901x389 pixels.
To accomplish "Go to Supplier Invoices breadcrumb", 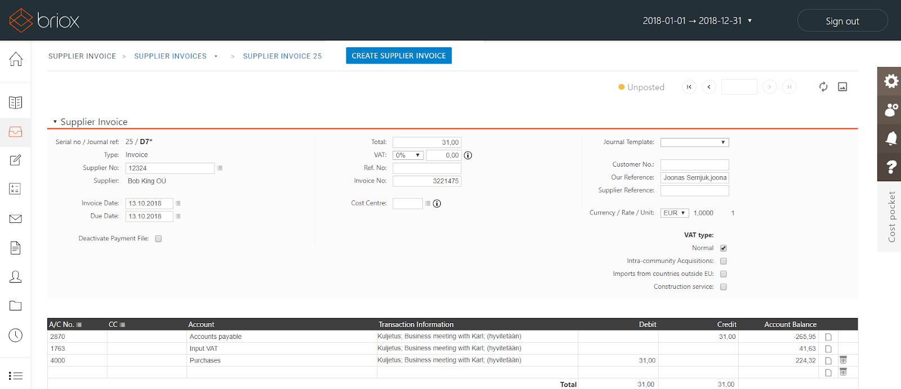I will click(170, 56).
